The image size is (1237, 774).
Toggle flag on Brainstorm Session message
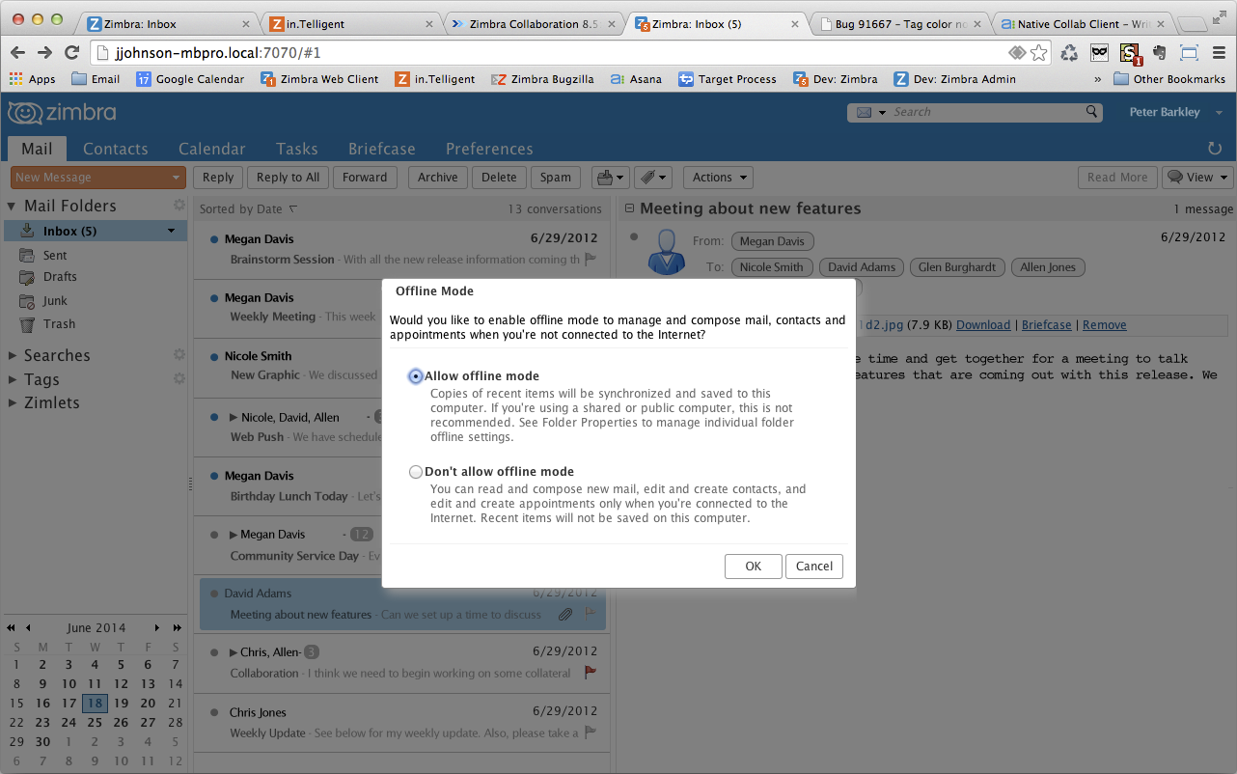591,260
